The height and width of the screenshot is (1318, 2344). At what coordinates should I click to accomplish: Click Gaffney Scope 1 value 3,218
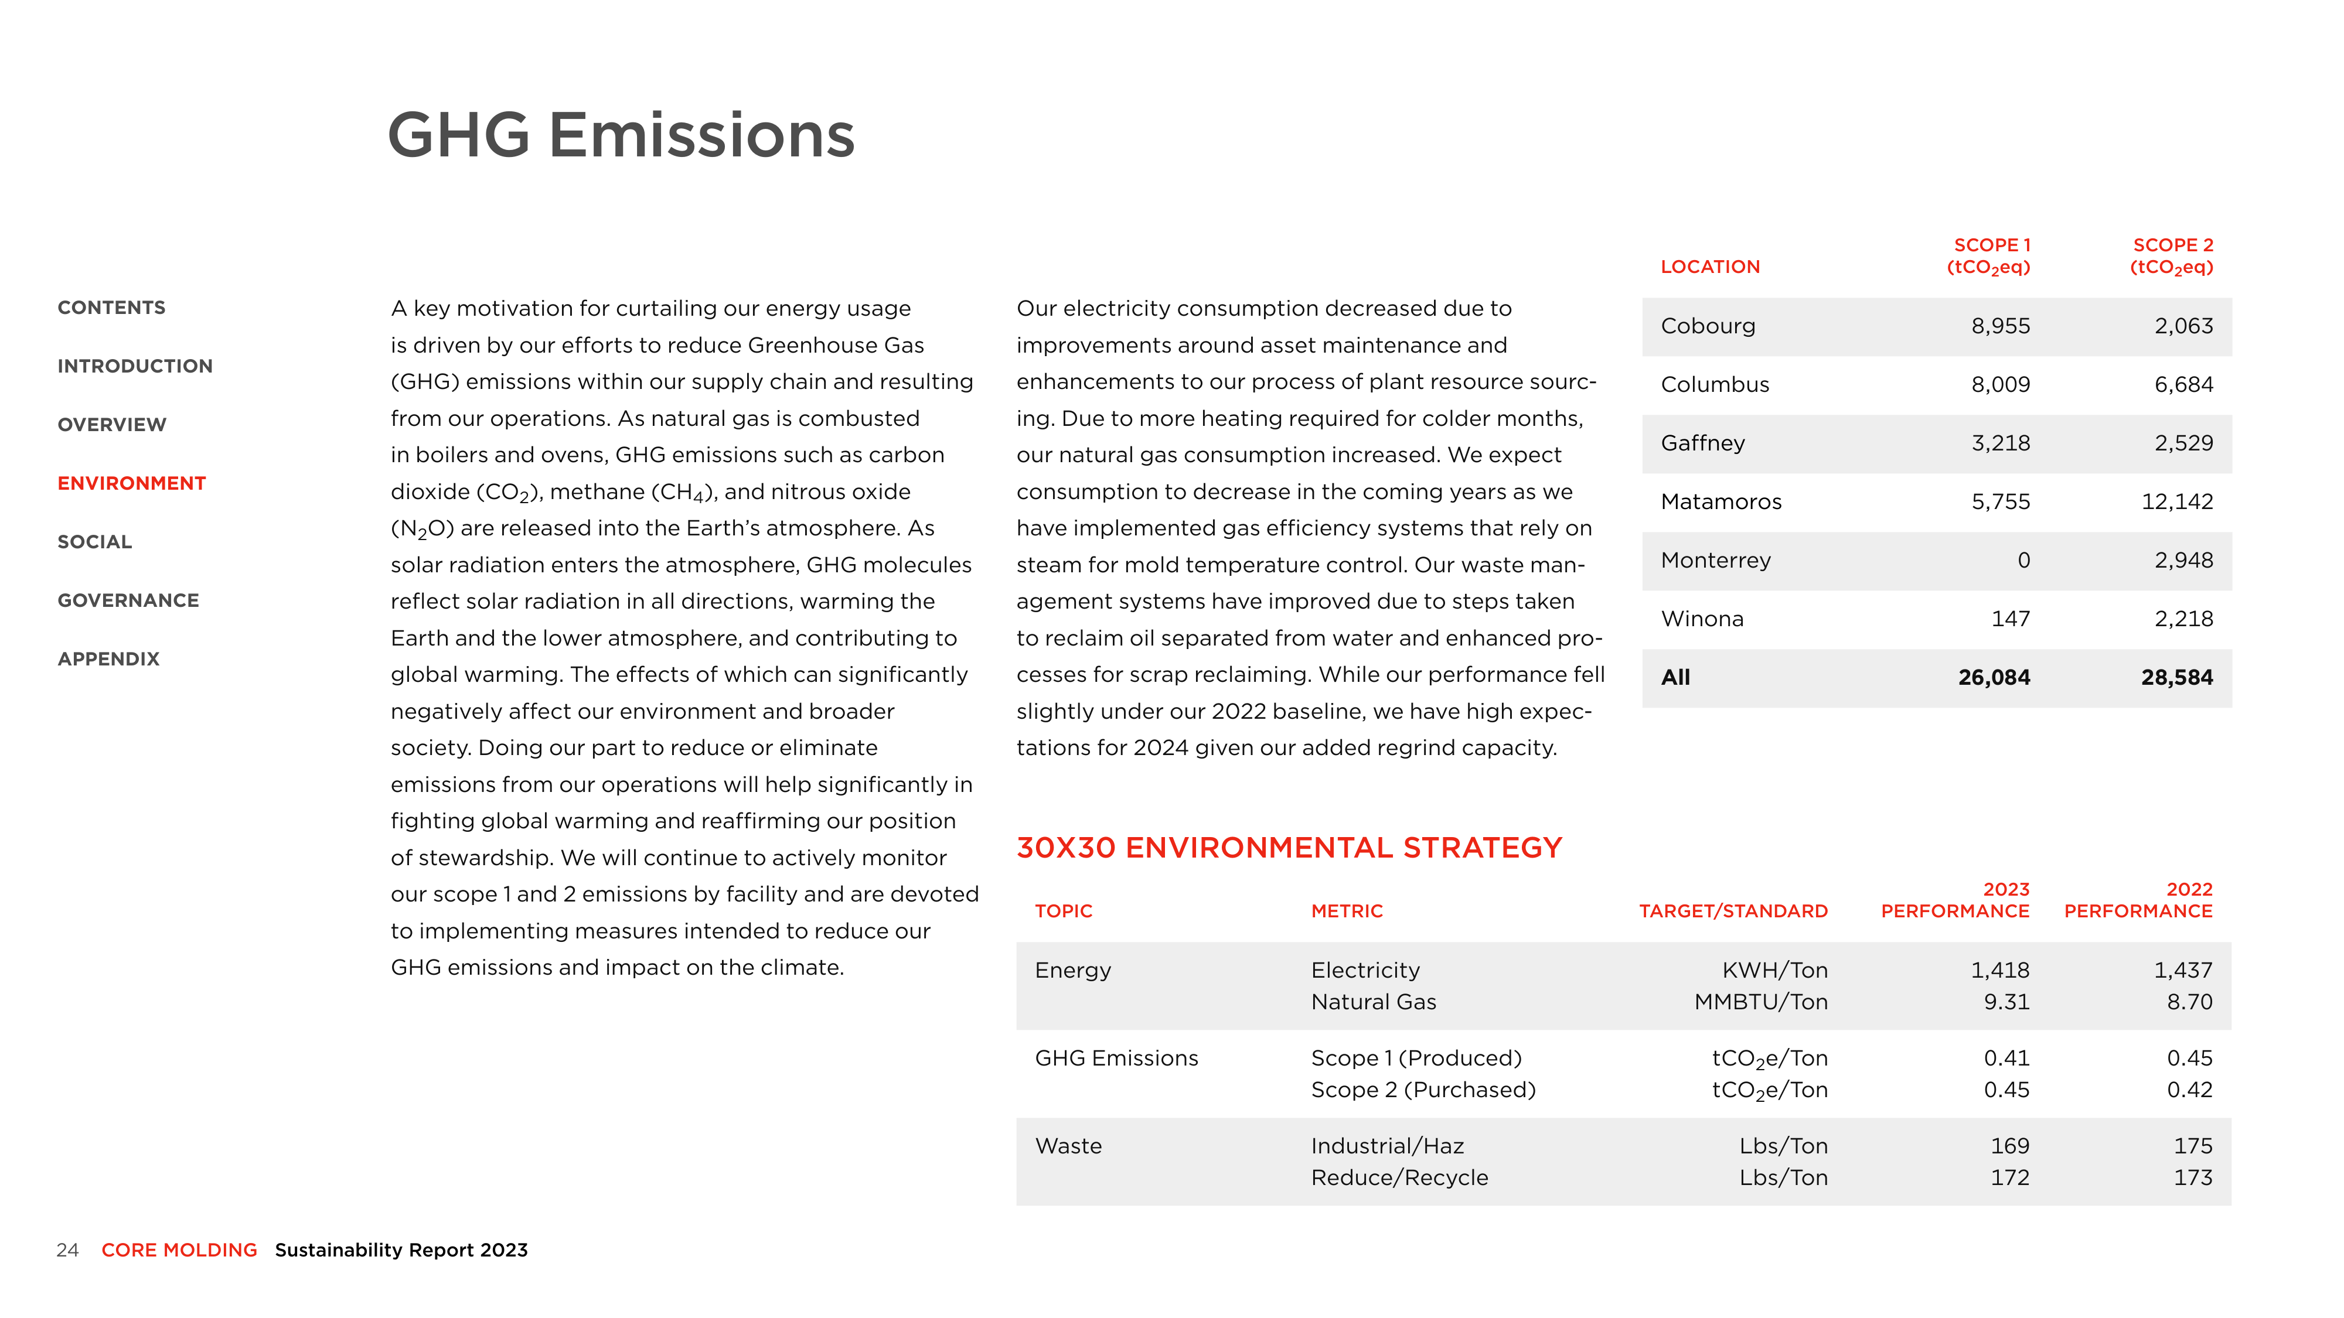(x=2000, y=443)
